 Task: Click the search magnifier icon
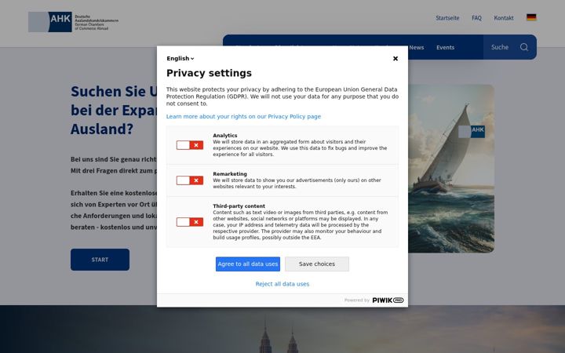[524, 47]
